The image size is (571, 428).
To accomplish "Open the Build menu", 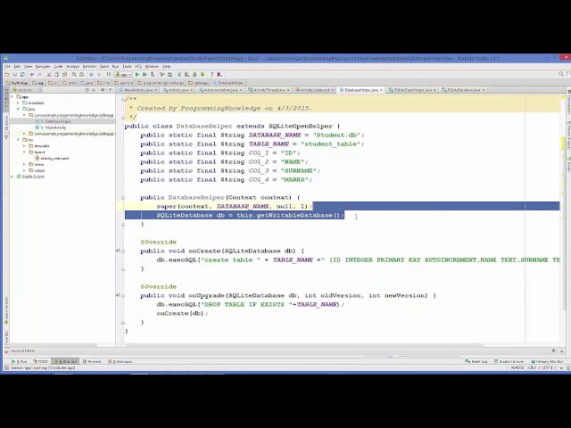I will [104, 67].
